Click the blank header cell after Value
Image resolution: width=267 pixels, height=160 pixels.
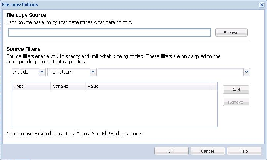pos(214,86)
